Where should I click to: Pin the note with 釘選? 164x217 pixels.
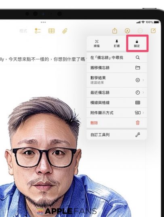[117, 44]
